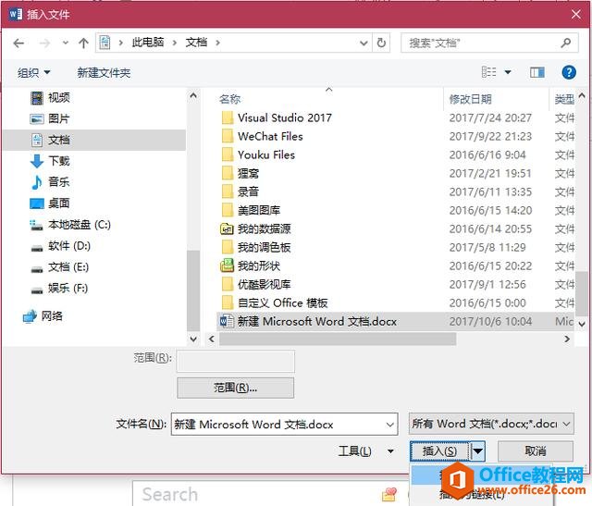Click the 范围(R) input field

(x=235, y=361)
